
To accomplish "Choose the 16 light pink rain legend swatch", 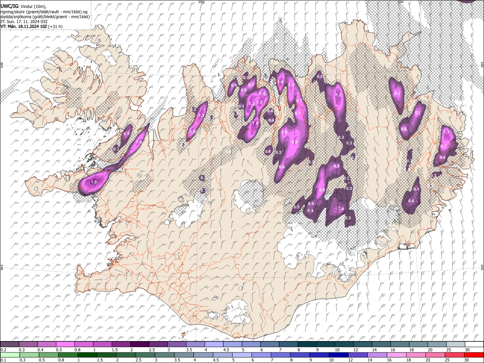I will coord(396,355).
